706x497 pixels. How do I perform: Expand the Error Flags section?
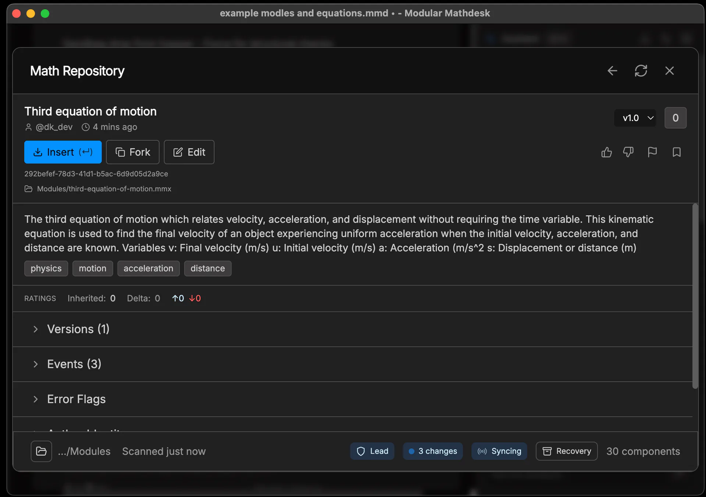coord(353,399)
